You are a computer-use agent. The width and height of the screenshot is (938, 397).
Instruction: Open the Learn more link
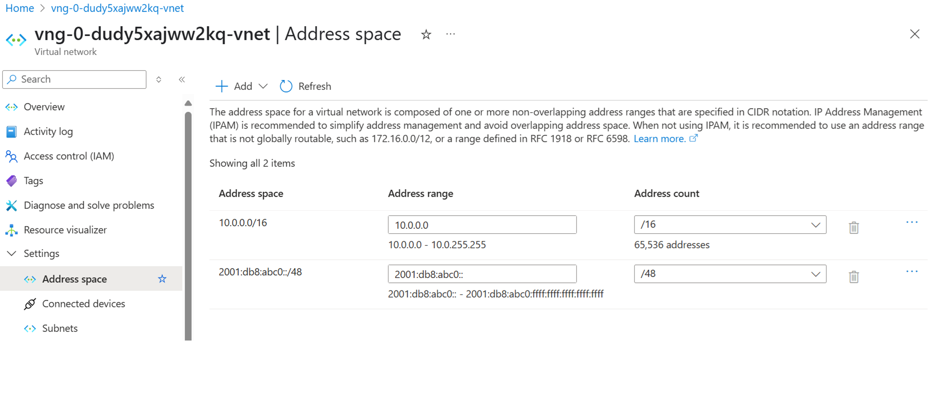659,139
